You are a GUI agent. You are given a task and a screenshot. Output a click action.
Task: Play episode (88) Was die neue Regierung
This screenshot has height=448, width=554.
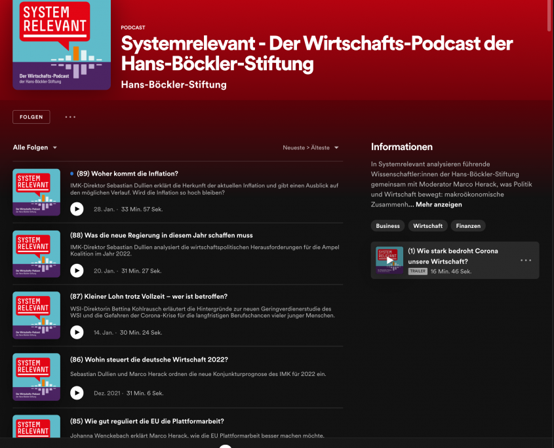coord(77,271)
